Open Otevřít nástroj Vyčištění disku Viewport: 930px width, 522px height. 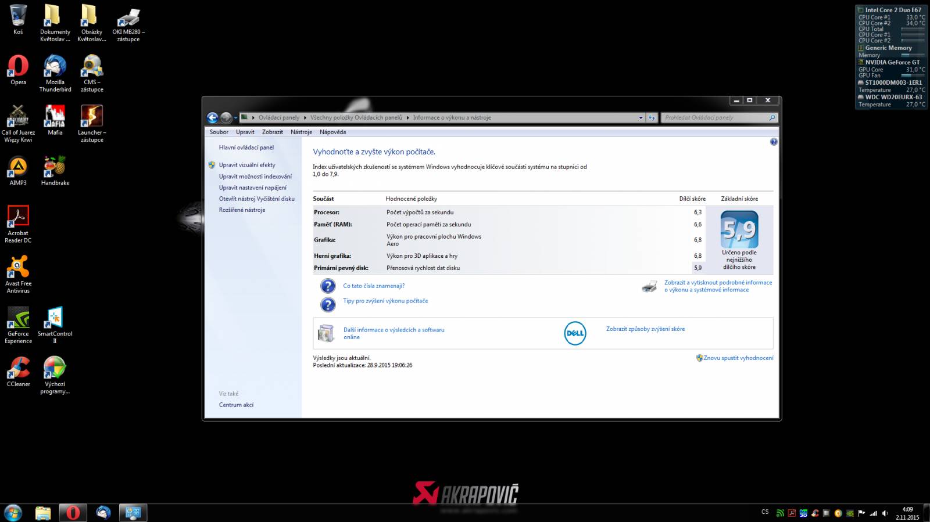257,199
